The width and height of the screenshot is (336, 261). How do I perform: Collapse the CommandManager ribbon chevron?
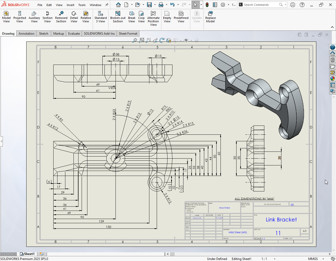(332, 27)
